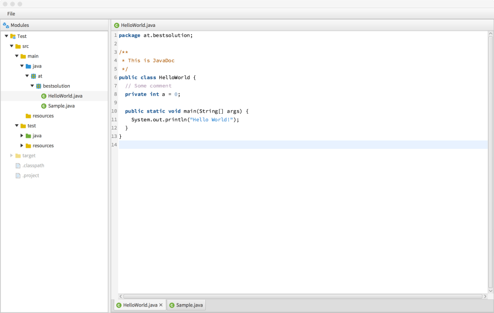Click the vertical scrollbar down arrow
The height and width of the screenshot is (313, 494).
[491, 290]
